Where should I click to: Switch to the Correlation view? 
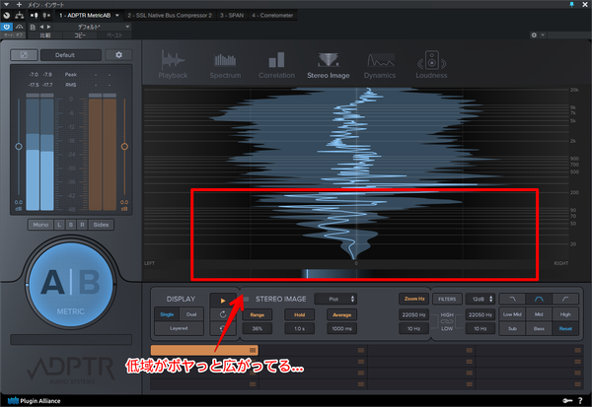pyautogui.click(x=276, y=64)
